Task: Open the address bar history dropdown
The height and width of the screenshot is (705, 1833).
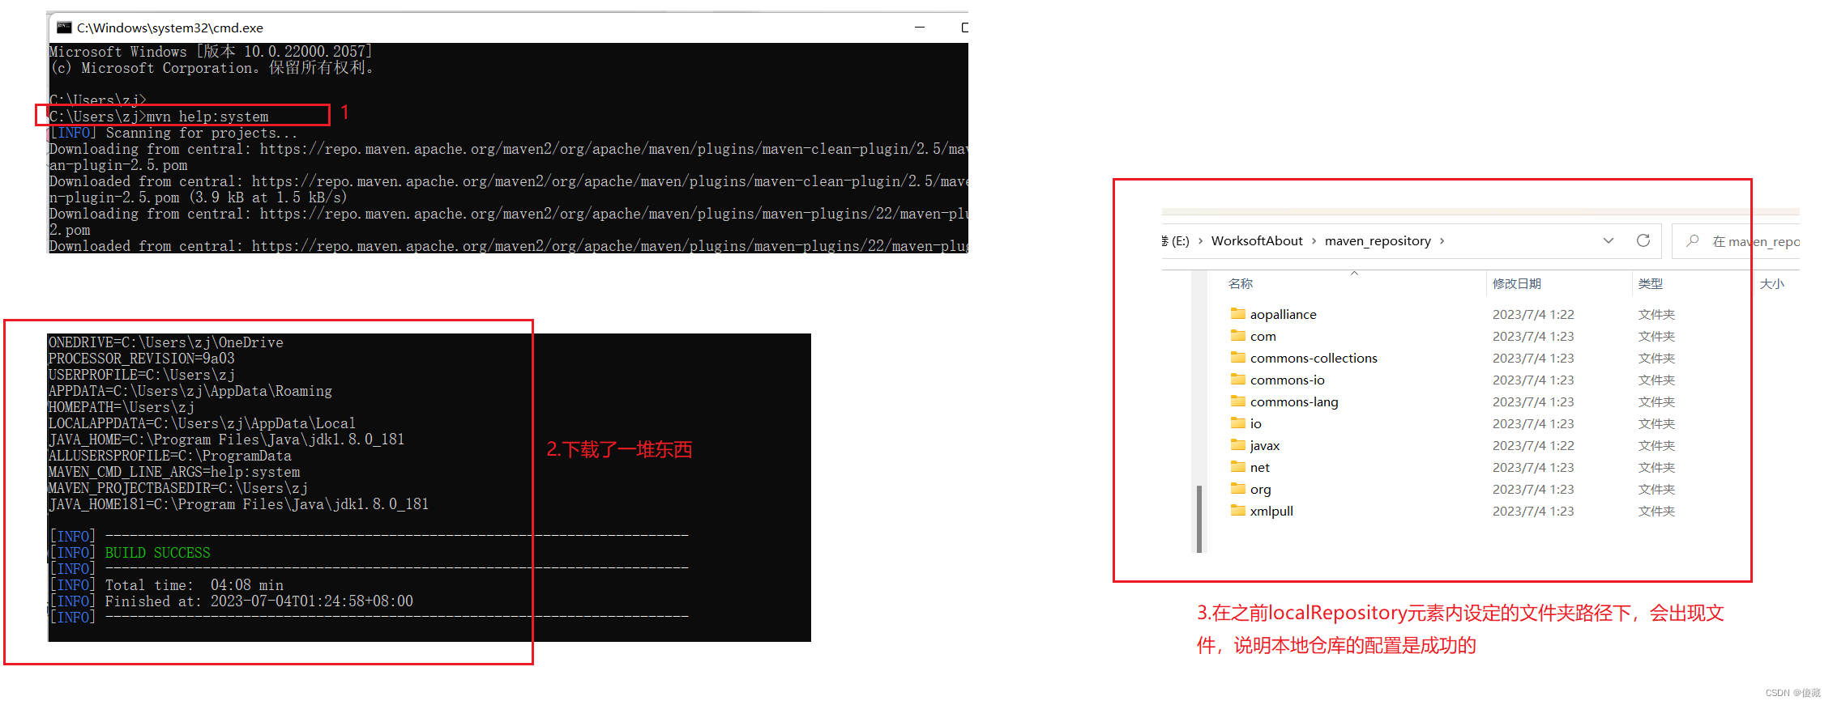Action: point(1609,240)
